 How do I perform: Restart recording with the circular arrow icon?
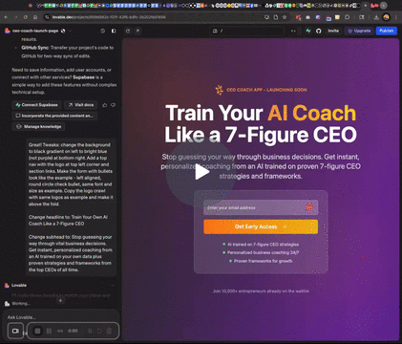99,331
